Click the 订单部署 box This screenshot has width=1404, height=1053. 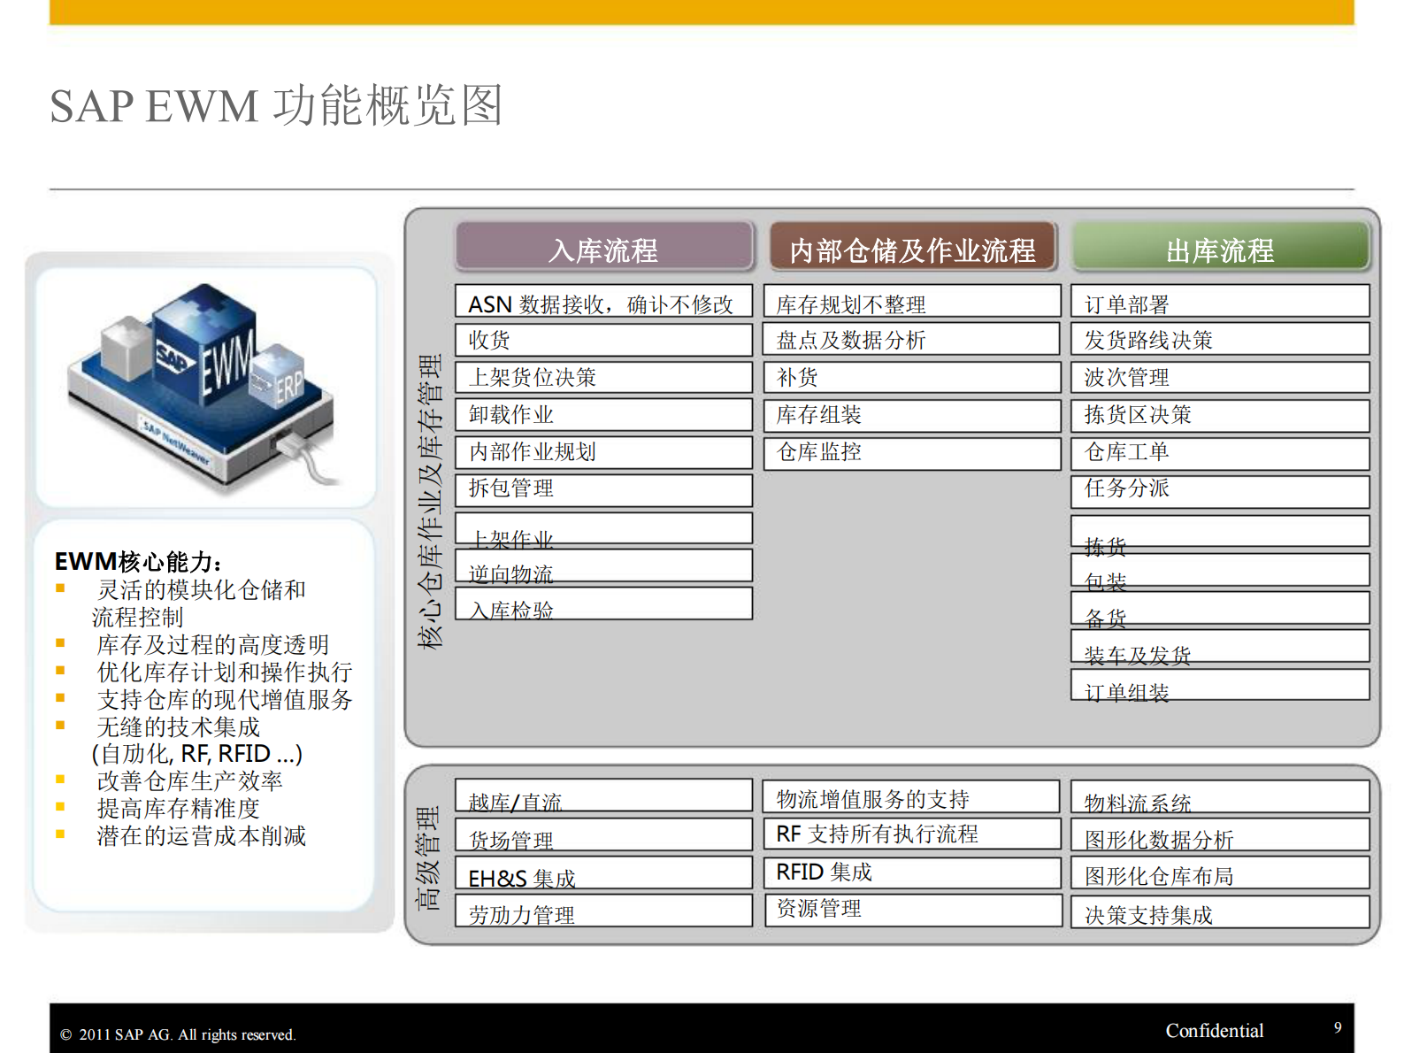coord(1220,301)
